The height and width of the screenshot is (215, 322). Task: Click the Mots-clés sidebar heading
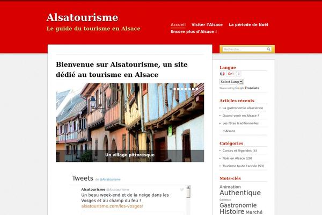230,178
